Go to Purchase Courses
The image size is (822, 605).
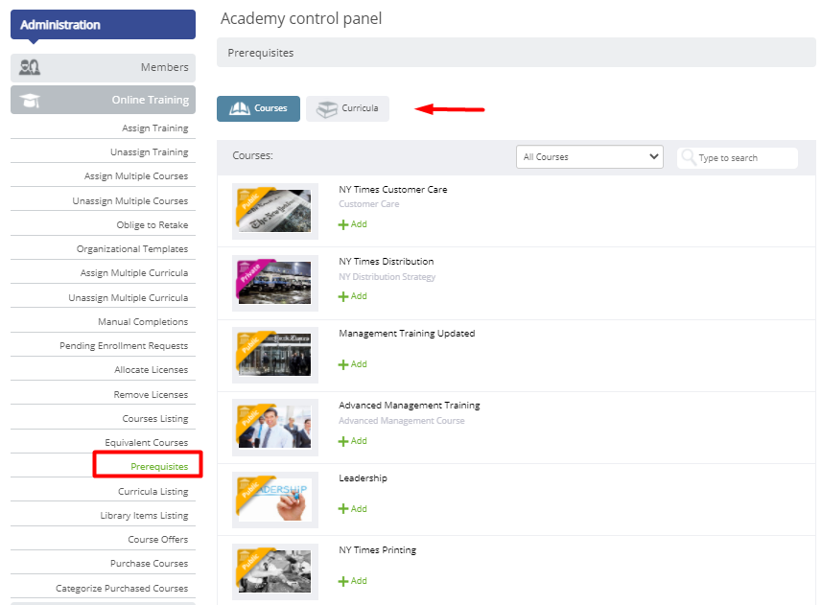(x=149, y=564)
